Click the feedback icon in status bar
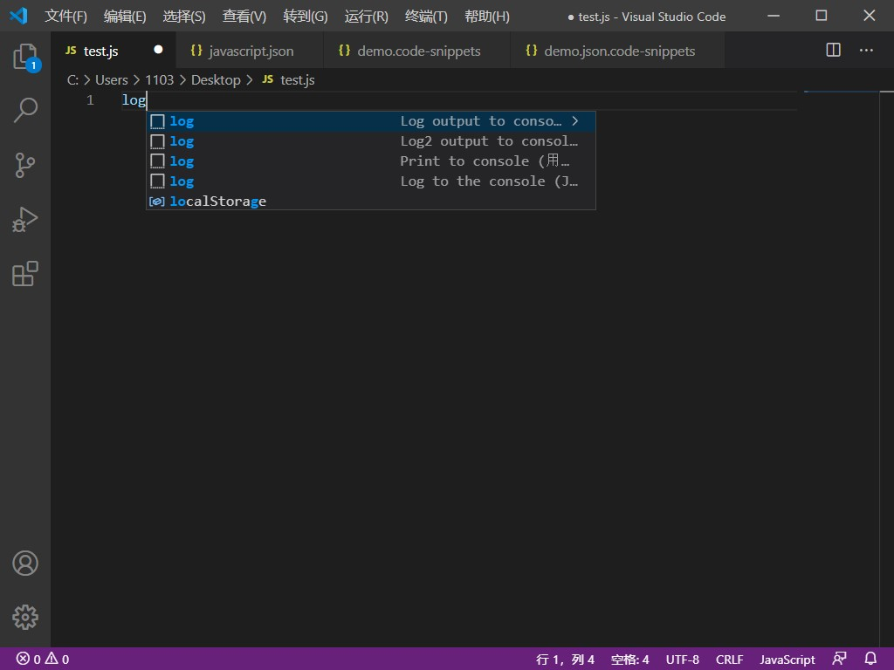 (x=839, y=659)
